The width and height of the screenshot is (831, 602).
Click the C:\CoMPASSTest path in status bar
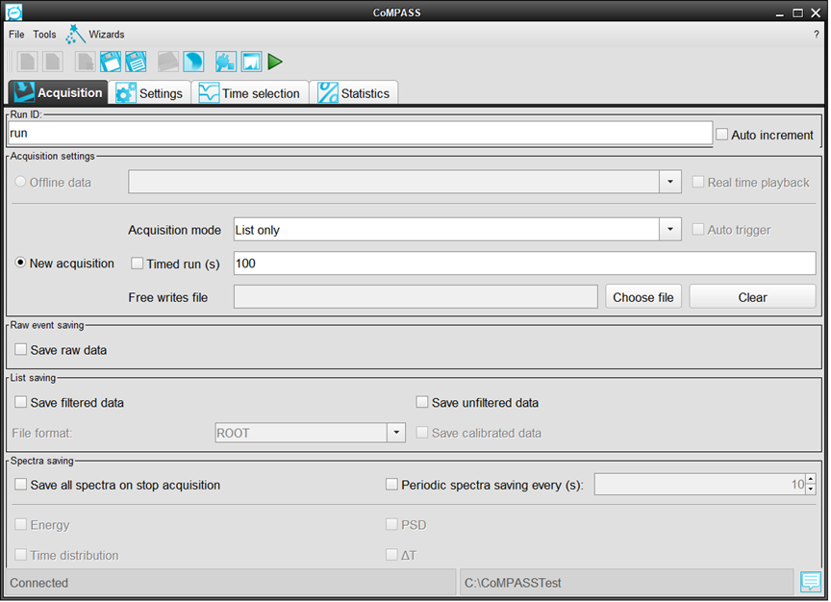[513, 583]
